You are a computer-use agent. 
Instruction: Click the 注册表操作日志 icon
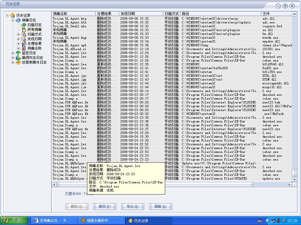point(18,62)
